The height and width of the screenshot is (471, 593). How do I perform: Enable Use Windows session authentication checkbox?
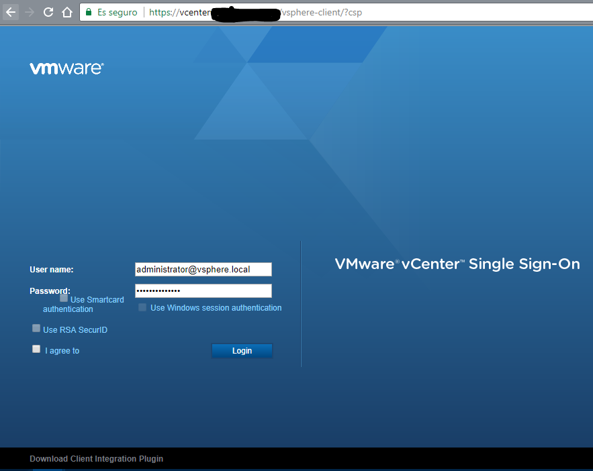coord(142,307)
